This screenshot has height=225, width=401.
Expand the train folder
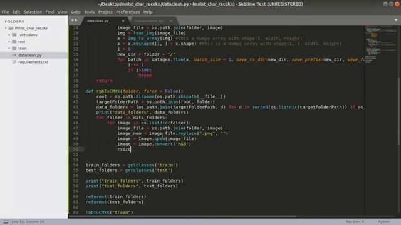pyautogui.click(x=9, y=48)
